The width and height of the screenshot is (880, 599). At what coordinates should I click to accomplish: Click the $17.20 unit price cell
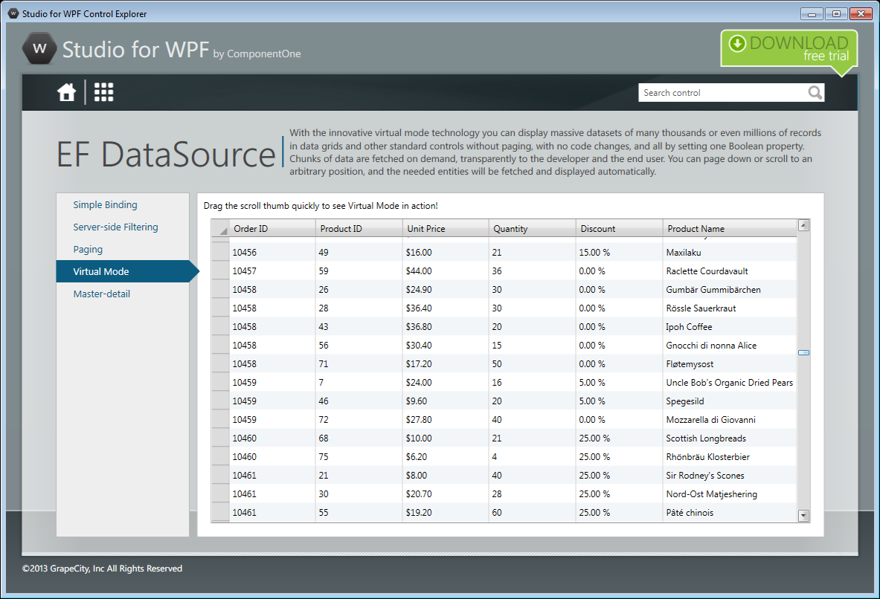point(446,363)
